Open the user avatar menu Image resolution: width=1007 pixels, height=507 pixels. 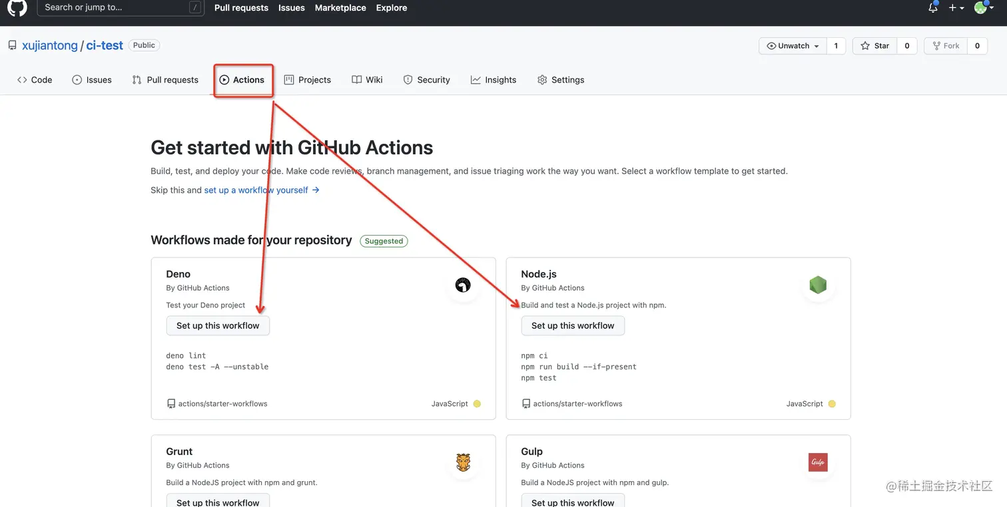pyautogui.click(x=983, y=7)
